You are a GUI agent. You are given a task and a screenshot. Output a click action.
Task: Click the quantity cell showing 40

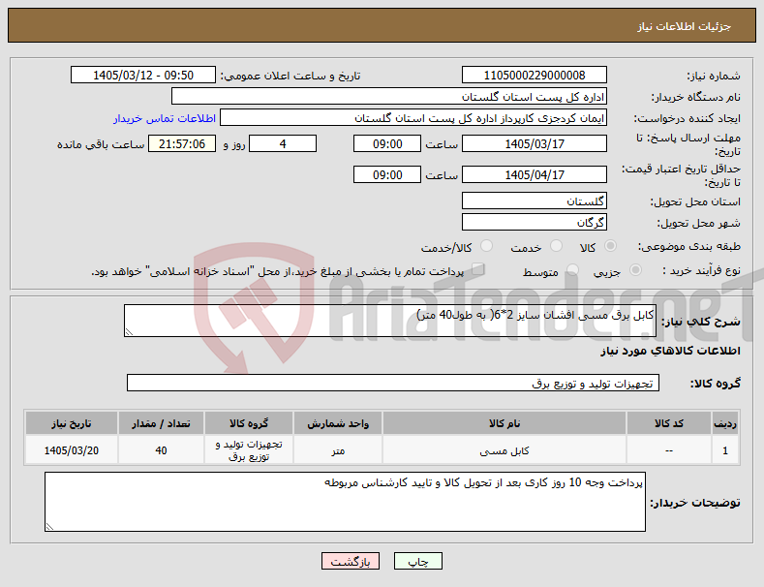pyautogui.click(x=161, y=450)
